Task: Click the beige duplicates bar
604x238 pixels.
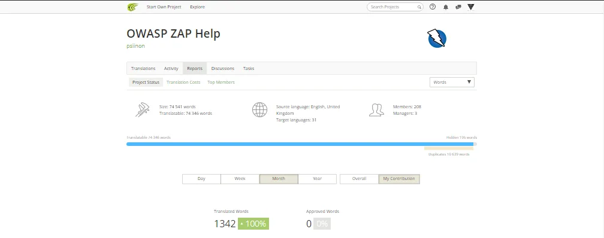Action: point(449,148)
